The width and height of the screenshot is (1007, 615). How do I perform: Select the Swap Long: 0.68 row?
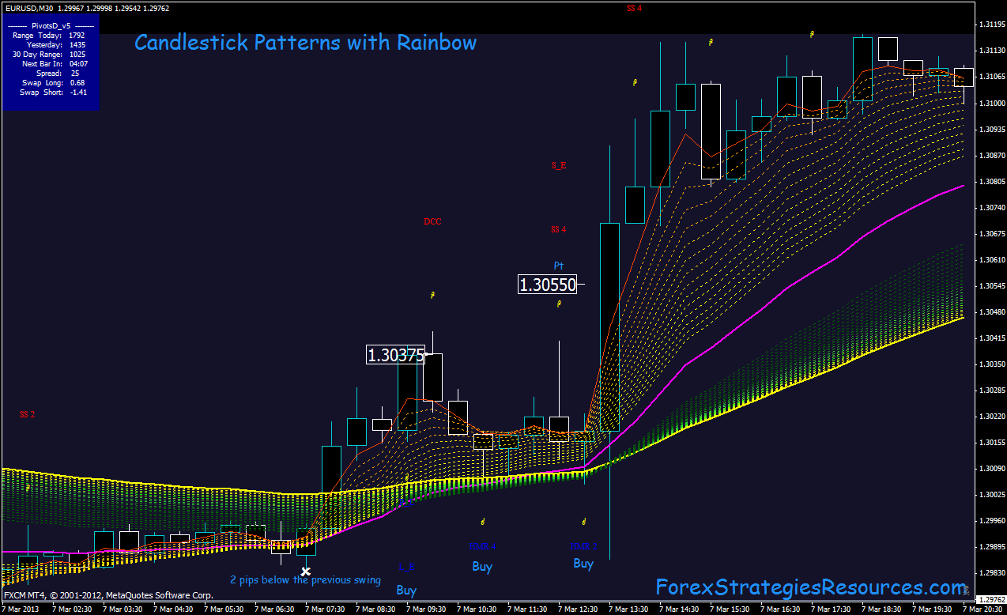53,82
